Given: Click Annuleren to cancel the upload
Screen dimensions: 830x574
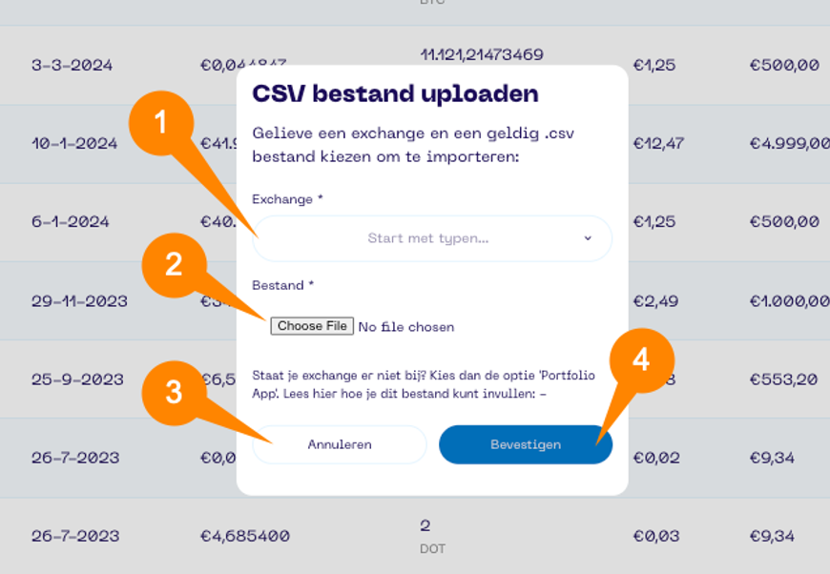Looking at the screenshot, I should pos(339,444).
